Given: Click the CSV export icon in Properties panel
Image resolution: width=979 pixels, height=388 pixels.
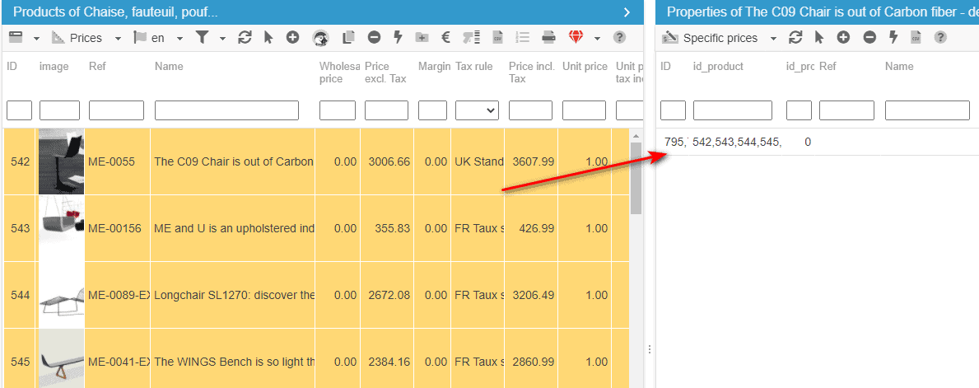Looking at the screenshot, I should [x=916, y=38].
